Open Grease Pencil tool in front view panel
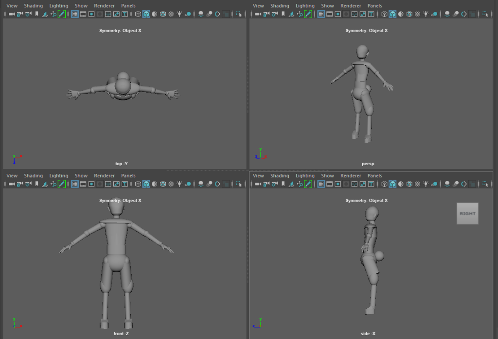This screenshot has width=498, height=339. coord(62,184)
